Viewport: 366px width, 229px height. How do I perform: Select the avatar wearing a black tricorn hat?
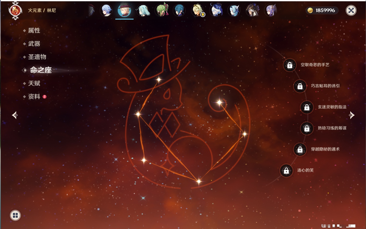(252, 10)
